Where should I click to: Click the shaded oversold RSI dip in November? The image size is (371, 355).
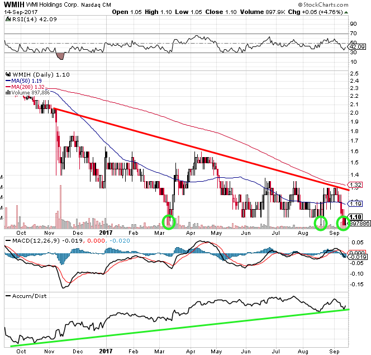coord(60,56)
